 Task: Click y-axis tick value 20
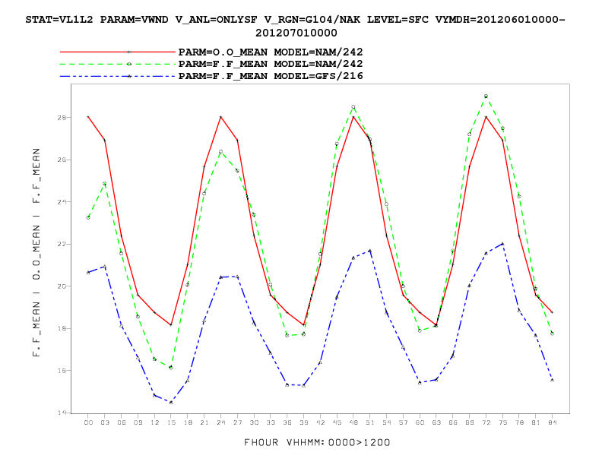(62, 286)
